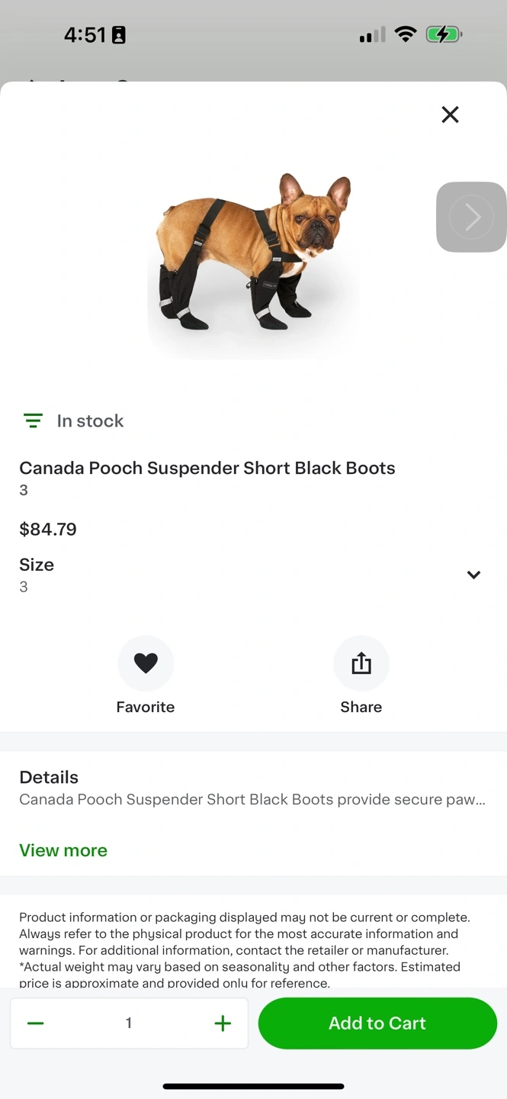507x1099 pixels.
Task: Click View more under Details
Action: pyautogui.click(x=63, y=850)
